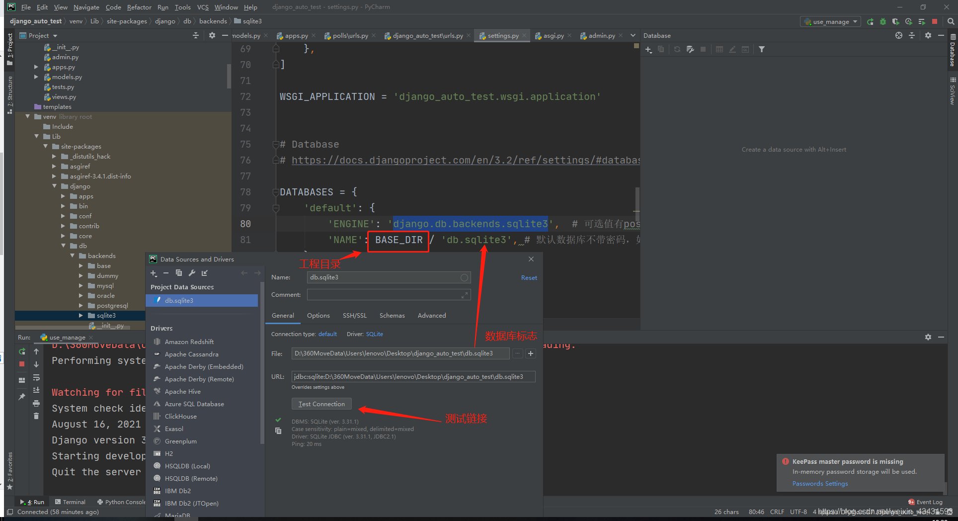Open the Terminal tool window tab
958x521 pixels.
point(70,502)
